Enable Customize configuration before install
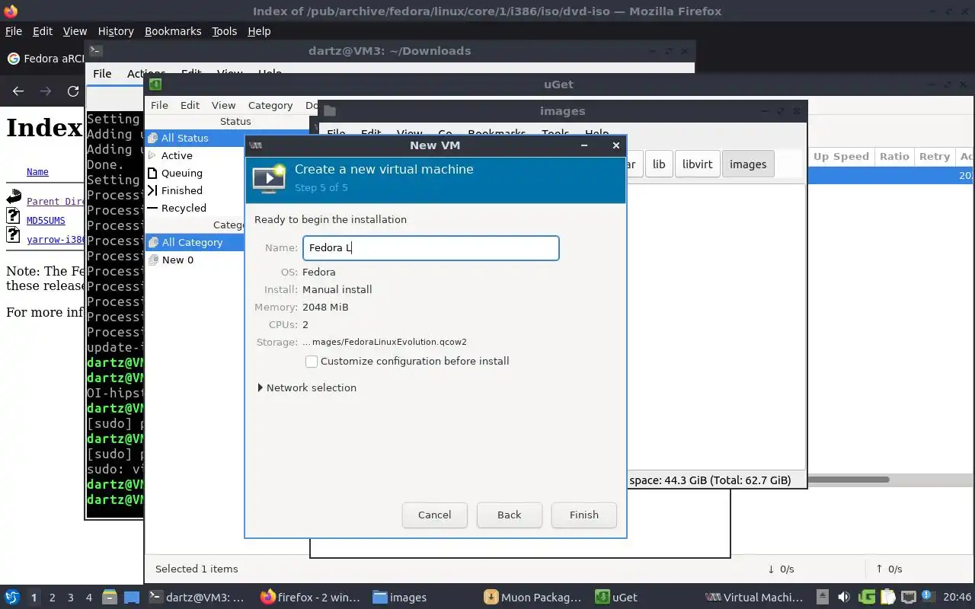The width and height of the screenshot is (975, 609). (312, 362)
